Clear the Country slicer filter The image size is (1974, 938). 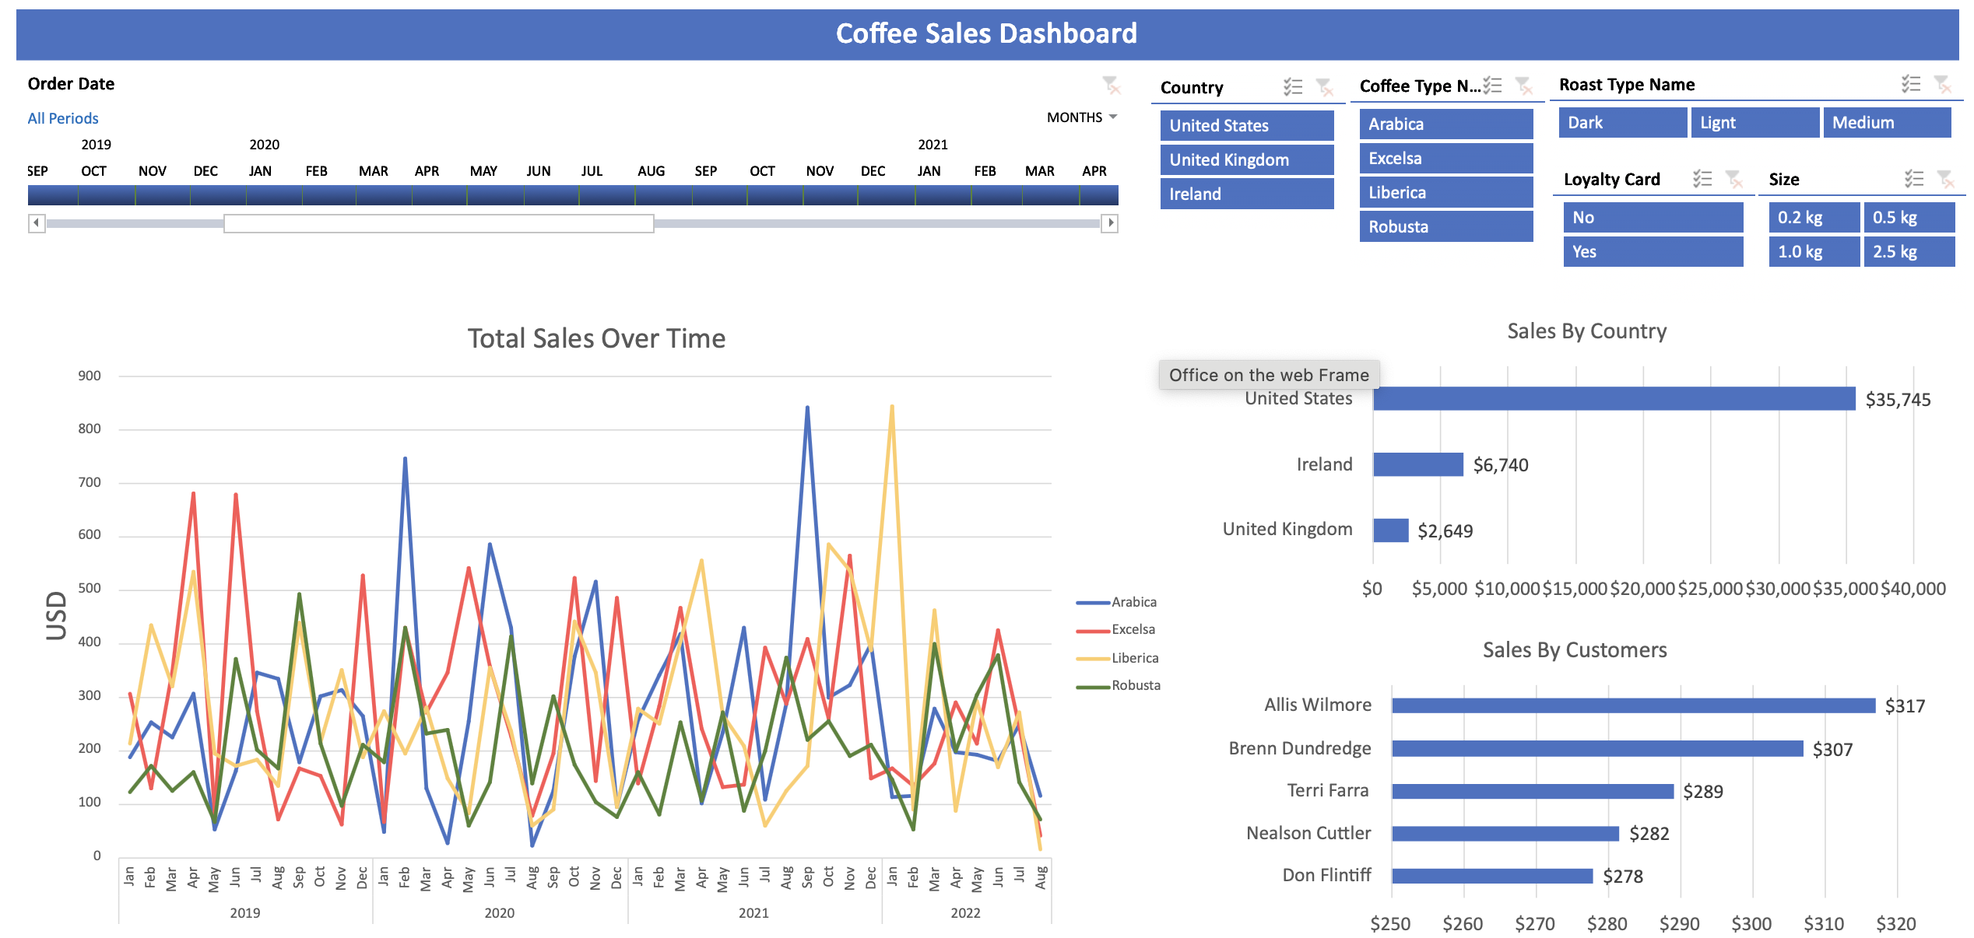pos(1324,87)
